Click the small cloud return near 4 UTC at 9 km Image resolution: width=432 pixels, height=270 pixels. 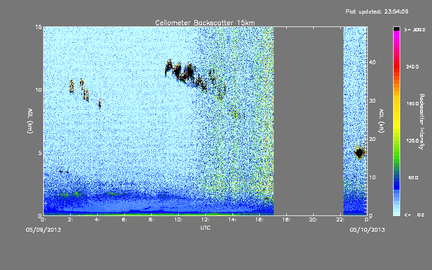coord(100,104)
